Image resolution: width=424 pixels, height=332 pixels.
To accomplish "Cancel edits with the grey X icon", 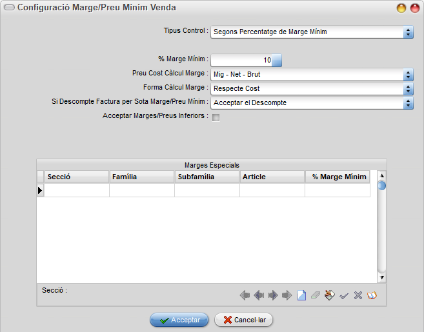I will [x=358, y=295].
